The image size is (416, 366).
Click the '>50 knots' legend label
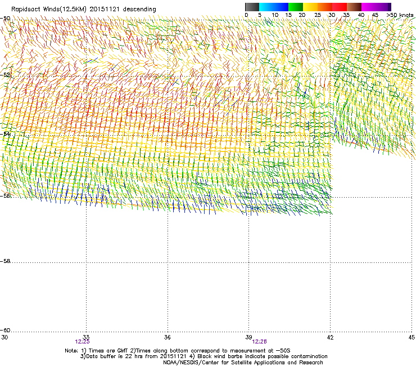tap(400, 15)
